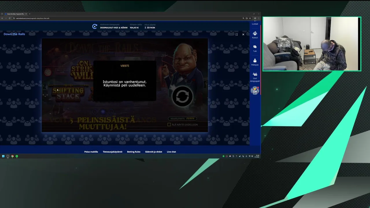
Task: Open the browser tab search dropdown
Action: [2, 14]
